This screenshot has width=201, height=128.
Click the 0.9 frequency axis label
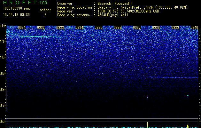(3, 74)
